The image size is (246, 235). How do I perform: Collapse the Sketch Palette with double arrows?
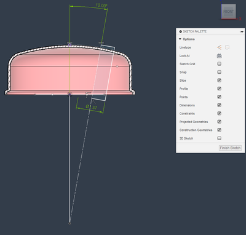[242, 31]
